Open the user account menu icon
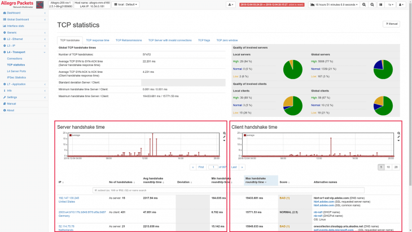 [401, 5]
